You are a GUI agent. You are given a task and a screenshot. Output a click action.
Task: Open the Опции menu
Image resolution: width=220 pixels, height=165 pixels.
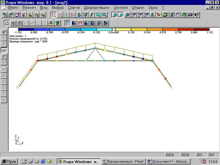pos(138,8)
